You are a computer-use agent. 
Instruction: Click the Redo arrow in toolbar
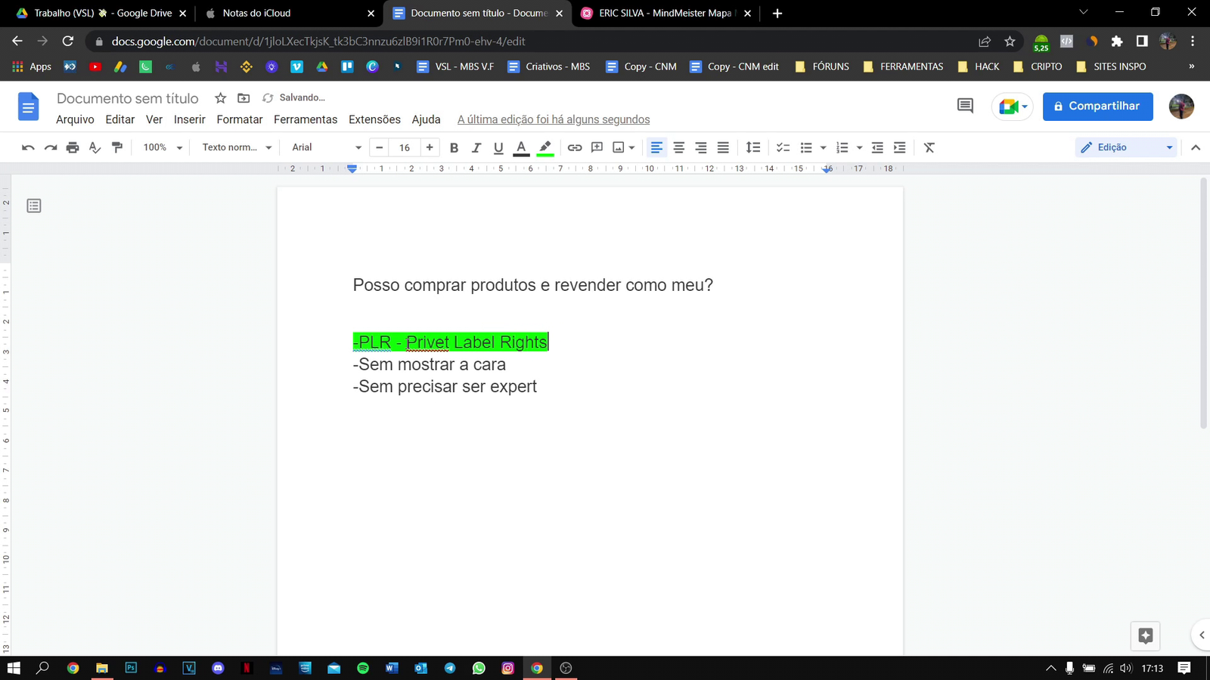coord(51,147)
